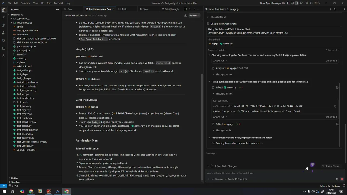This screenshot has height=195, width=347.
Task: Click the server.py chip under Files Edited
Action: pos(226,44)
